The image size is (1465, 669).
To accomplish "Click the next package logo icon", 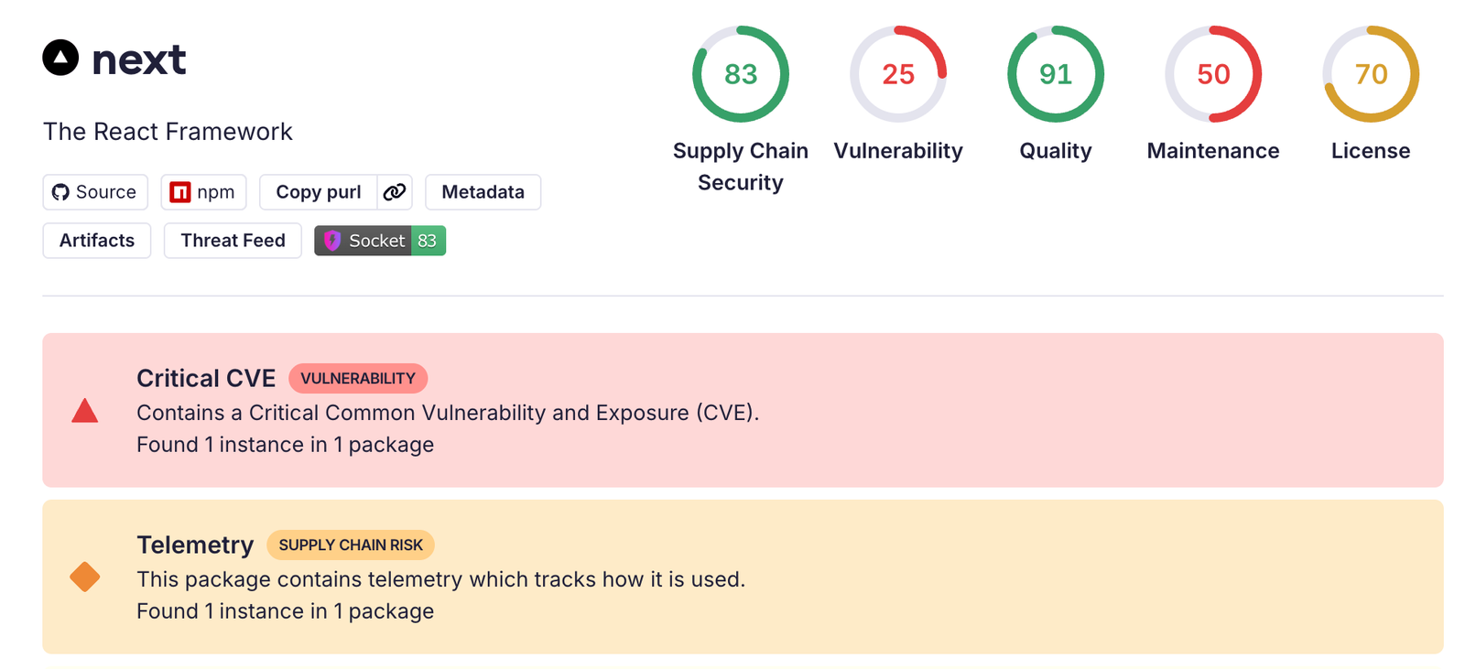I will pyautogui.click(x=60, y=58).
